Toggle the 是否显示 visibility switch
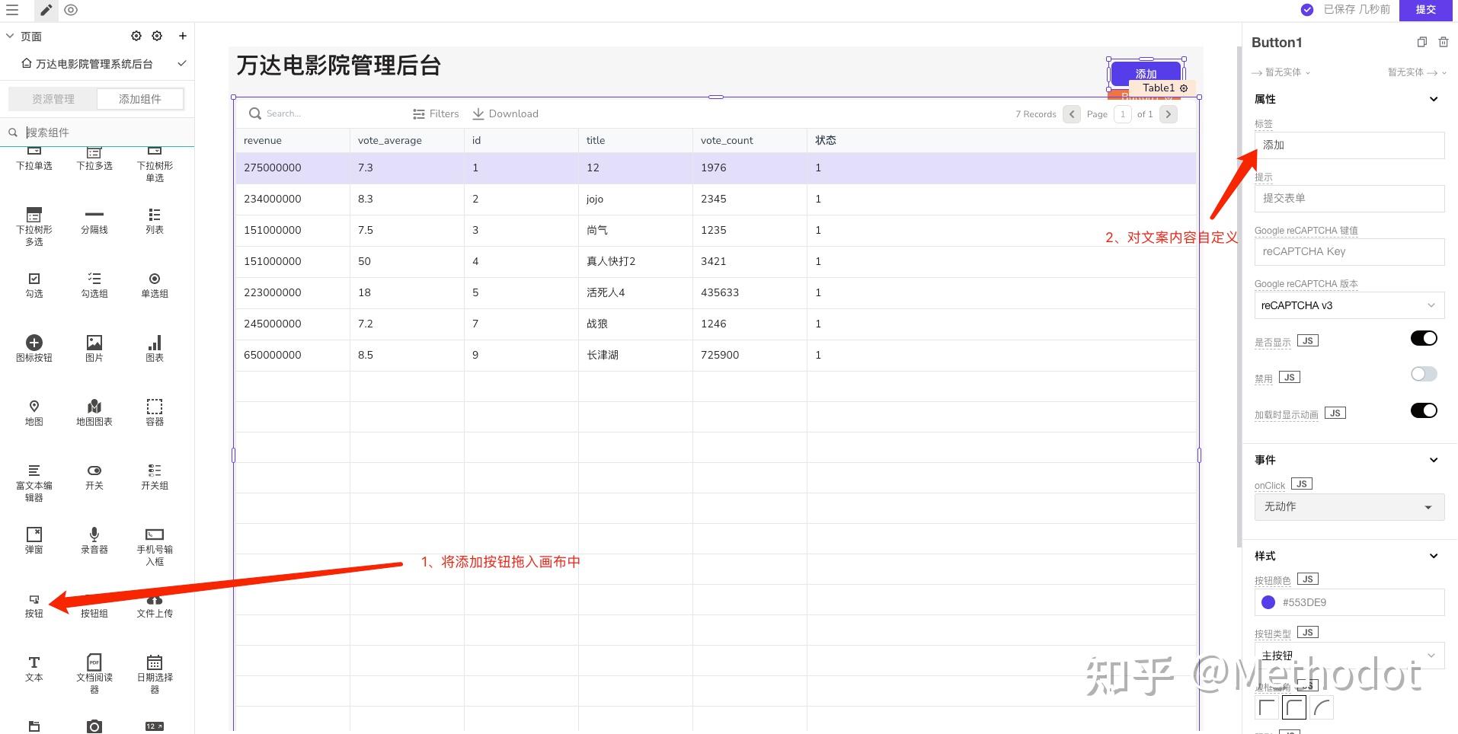The height and width of the screenshot is (734, 1458). [1424, 339]
